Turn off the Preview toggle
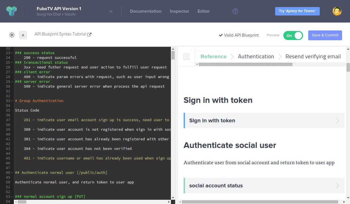 (x=293, y=36)
